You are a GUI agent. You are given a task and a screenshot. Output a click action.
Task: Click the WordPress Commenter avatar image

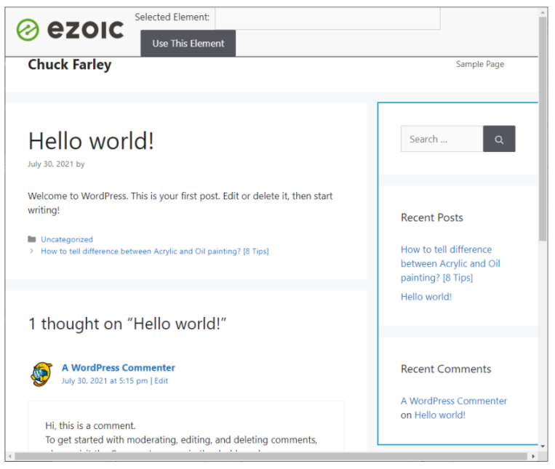point(41,374)
